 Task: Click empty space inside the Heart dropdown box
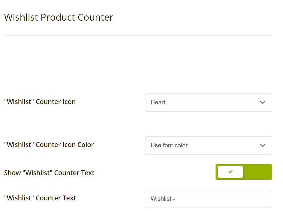(211, 102)
